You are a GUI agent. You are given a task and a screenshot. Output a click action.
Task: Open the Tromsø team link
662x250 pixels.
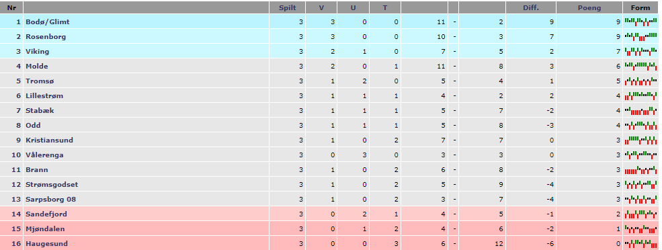(x=40, y=81)
